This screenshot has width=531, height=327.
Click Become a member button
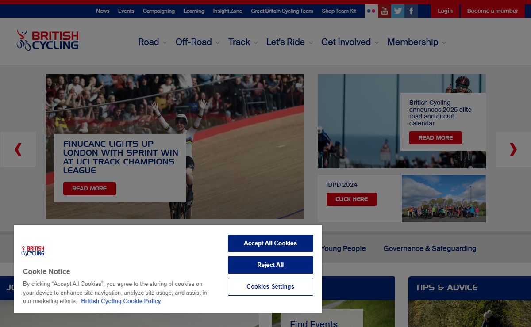tap(493, 11)
